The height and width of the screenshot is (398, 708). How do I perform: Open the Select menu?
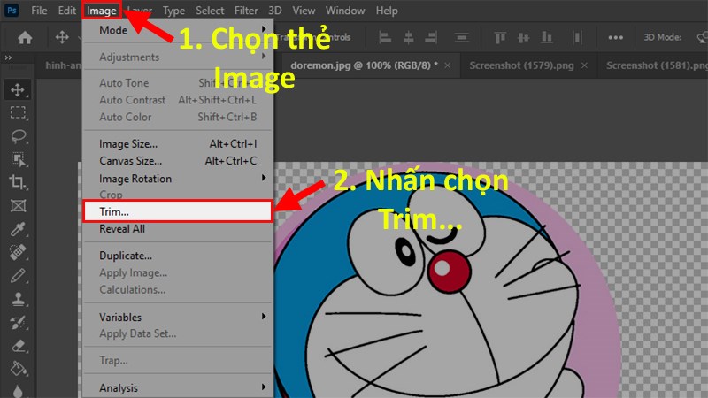[210, 11]
